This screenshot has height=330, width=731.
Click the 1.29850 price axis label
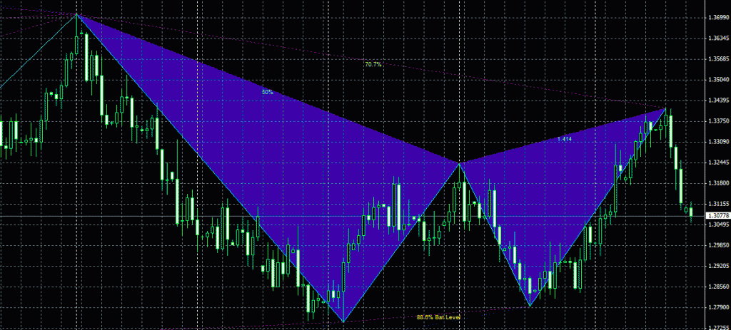click(718, 245)
